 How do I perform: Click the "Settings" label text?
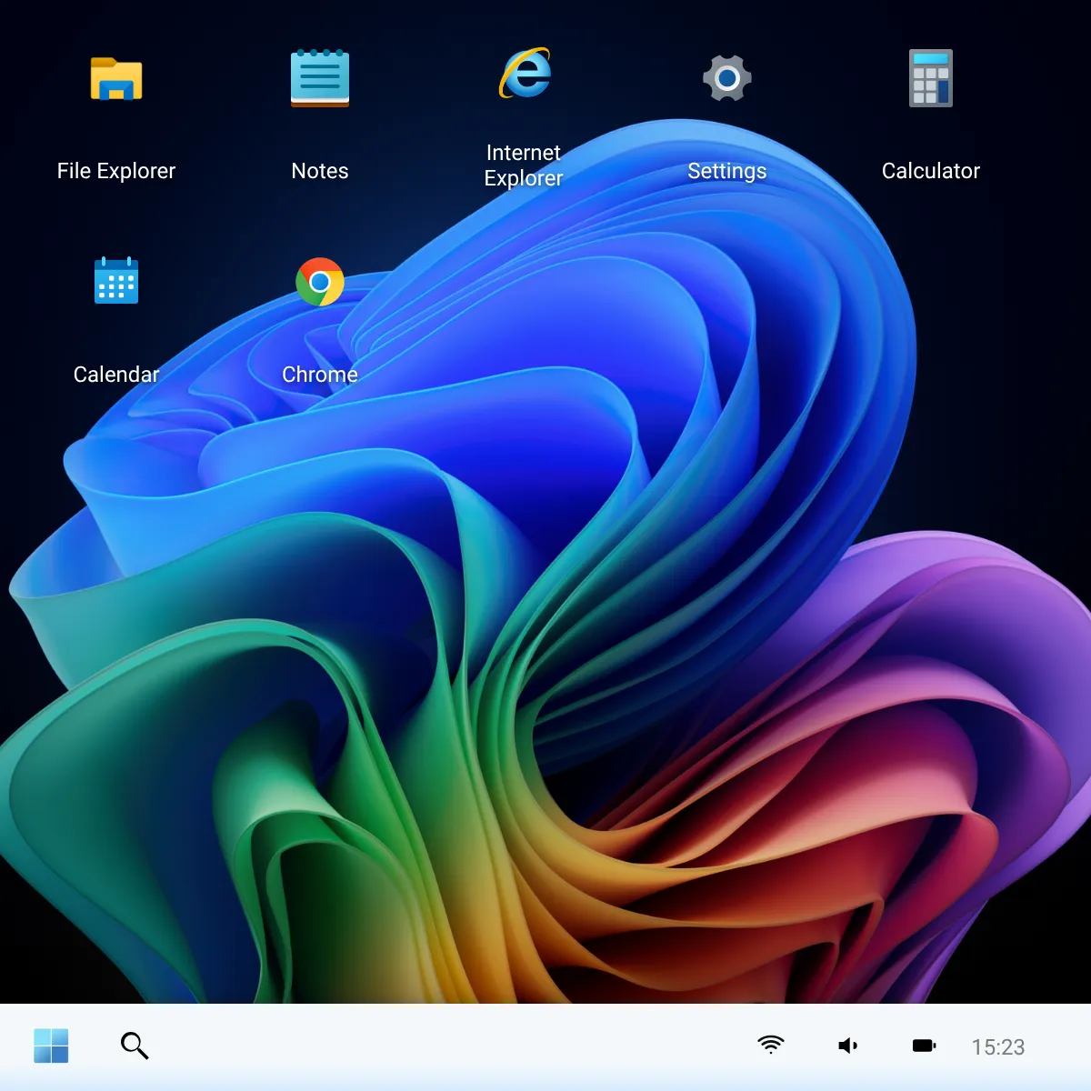pyautogui.click(x=727, y=171)
